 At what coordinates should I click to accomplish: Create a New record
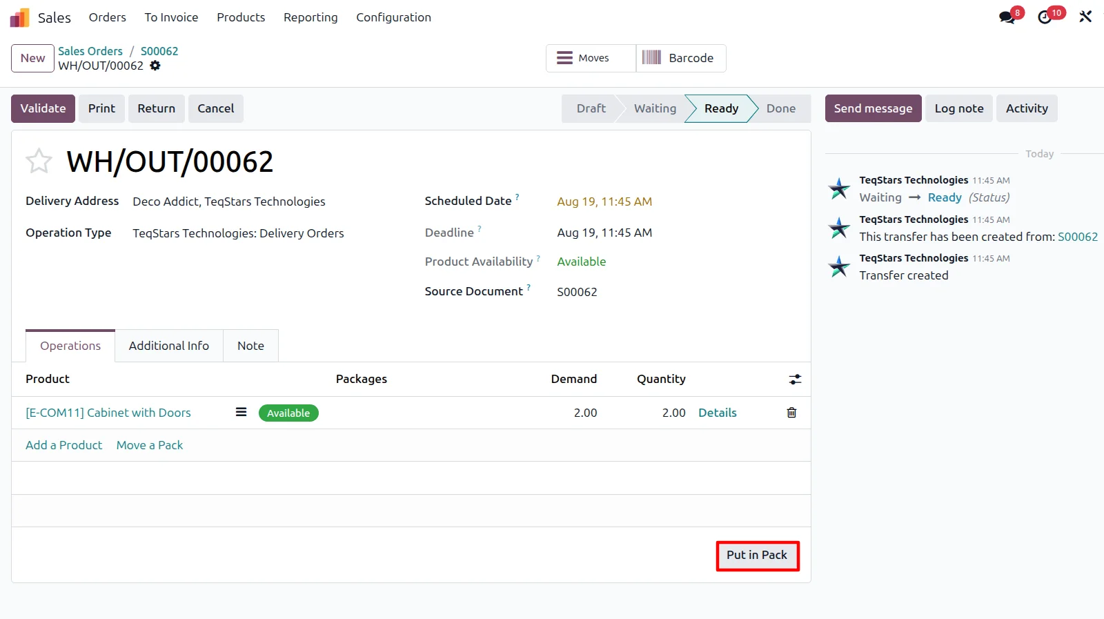32,58
